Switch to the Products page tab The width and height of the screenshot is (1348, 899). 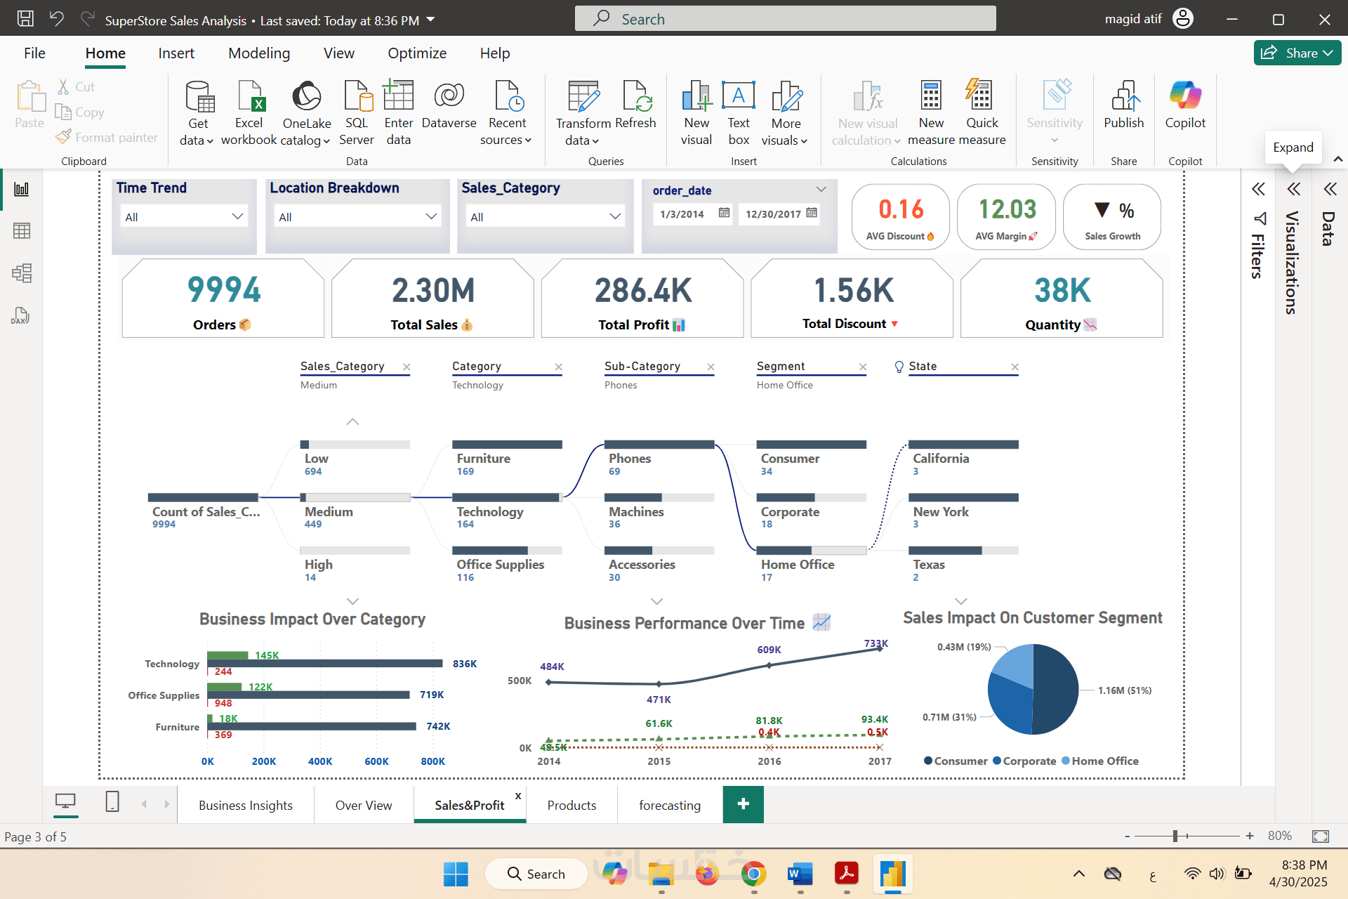click(571, 806)
